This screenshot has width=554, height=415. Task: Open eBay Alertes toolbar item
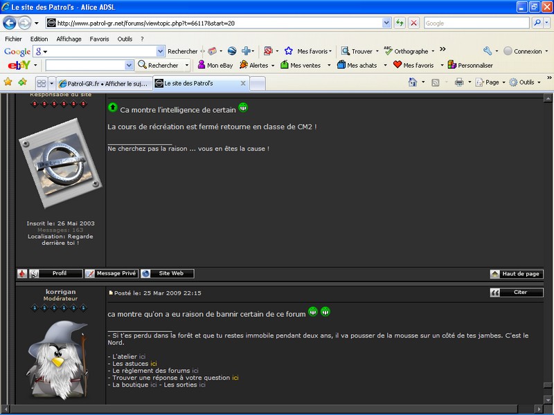click(x=254, y=65)
